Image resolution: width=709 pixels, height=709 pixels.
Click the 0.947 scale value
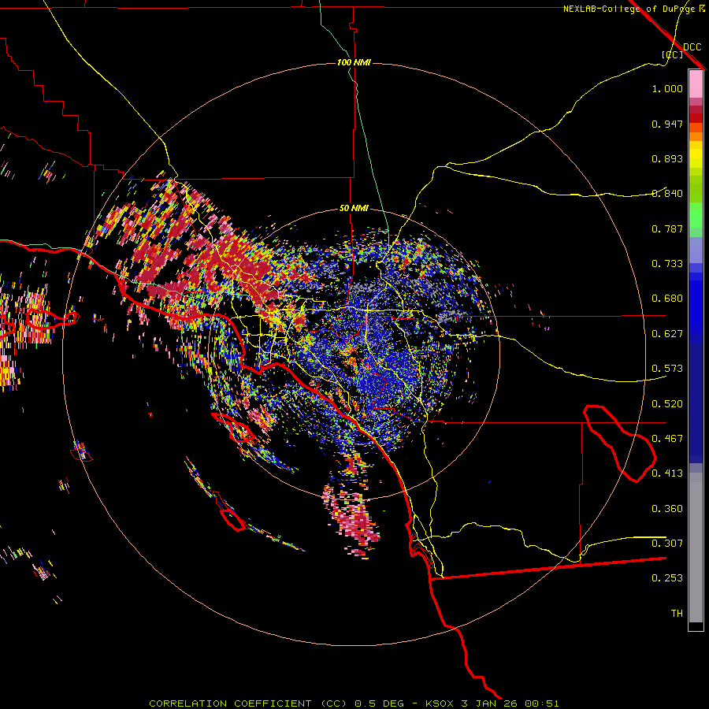click(x=667, y=124)
